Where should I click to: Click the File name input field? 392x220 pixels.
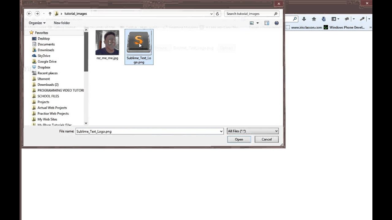(147, 131)
